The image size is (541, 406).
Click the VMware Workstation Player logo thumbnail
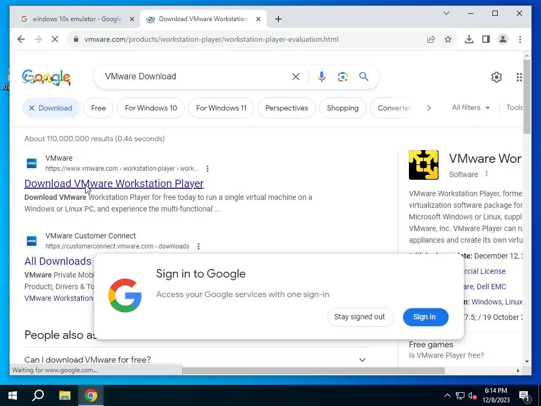(423, 165)
